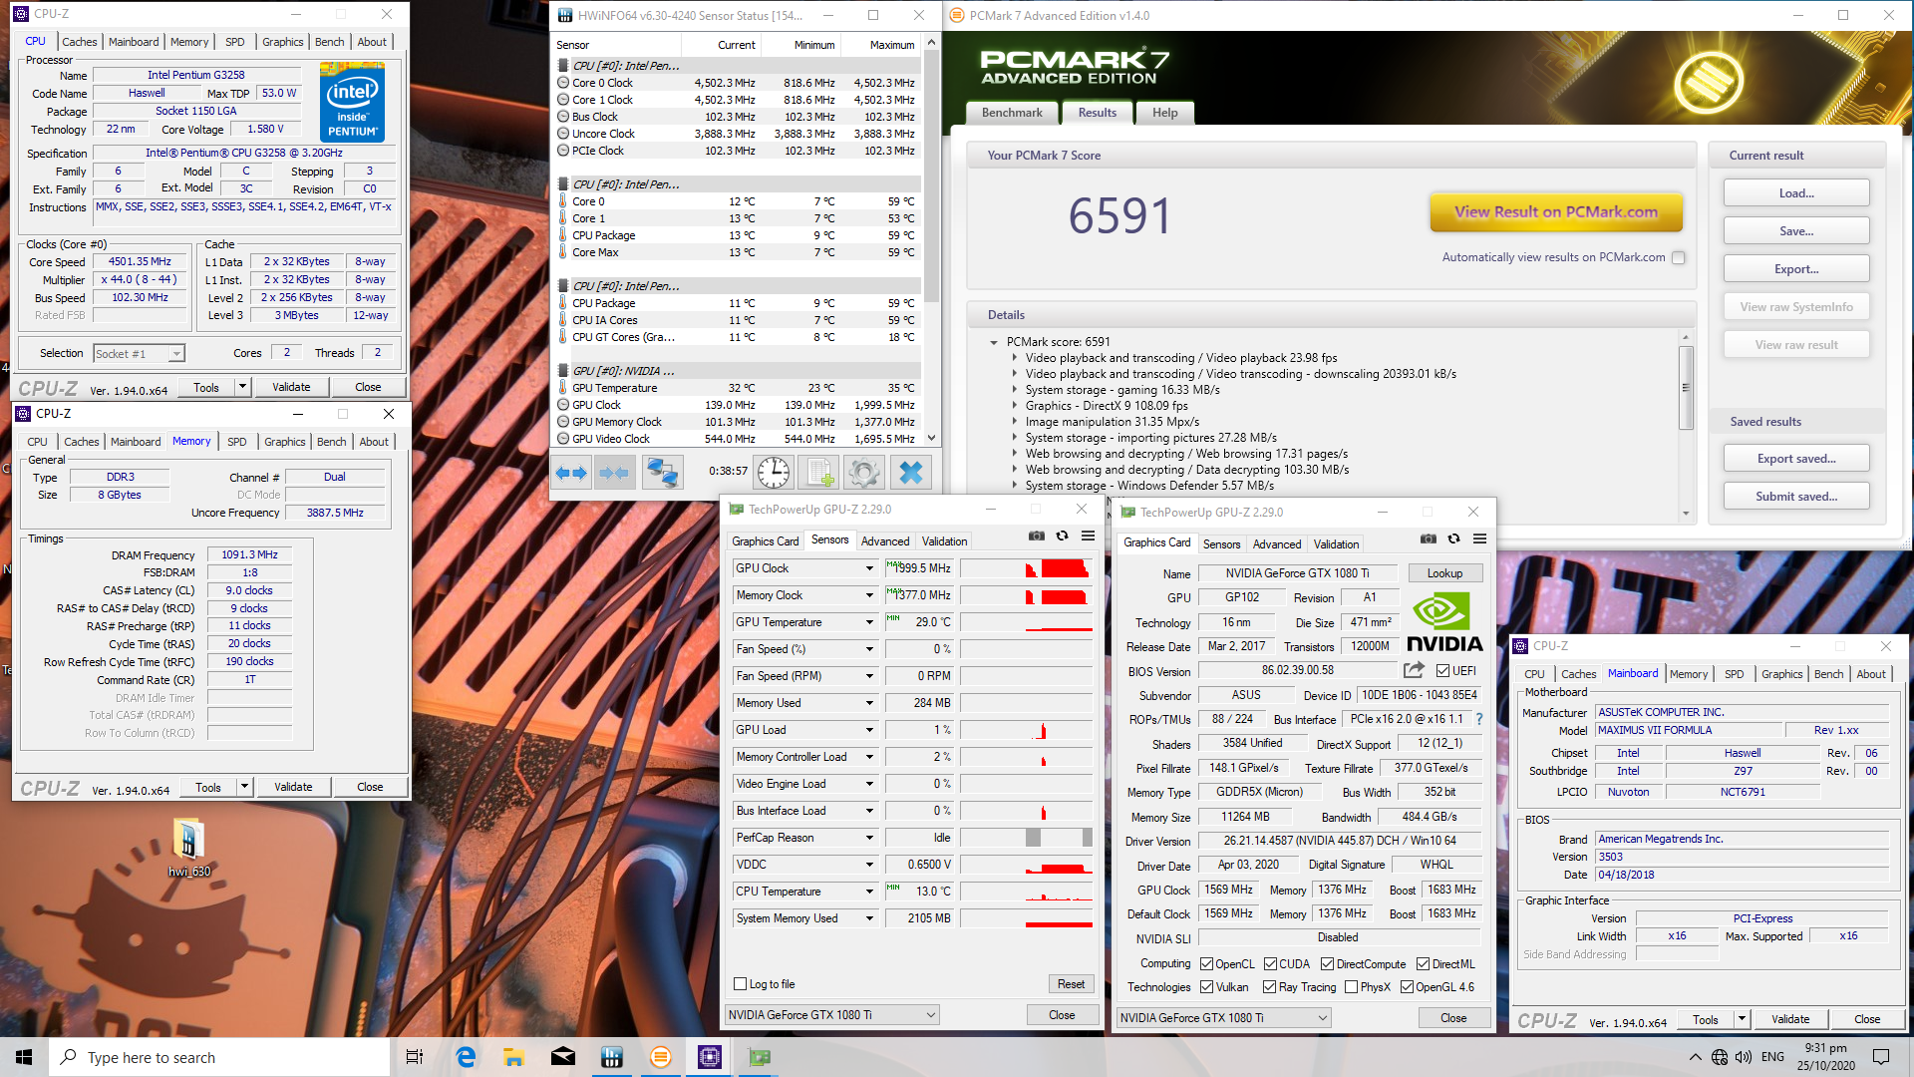Click Bus Interface question mark icon
1914x1077 pixels.
click(x=1479, y=719)
